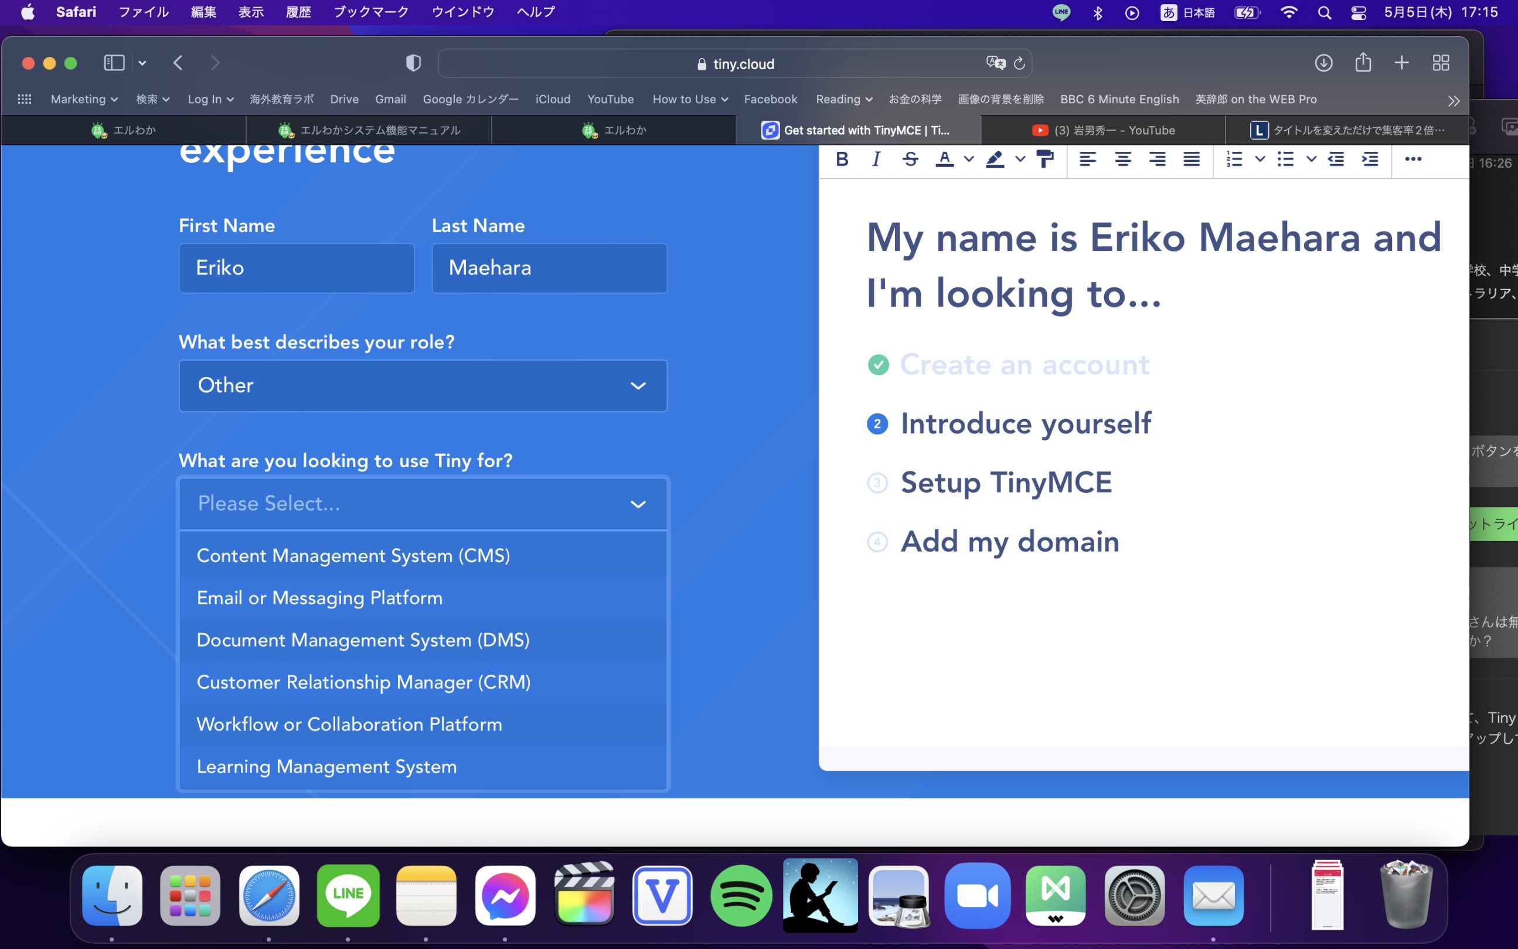Switch to the エルわかシステム機能マニュアル tab
The height and width of the screenshot is (949, 1518).
(369, 130)
